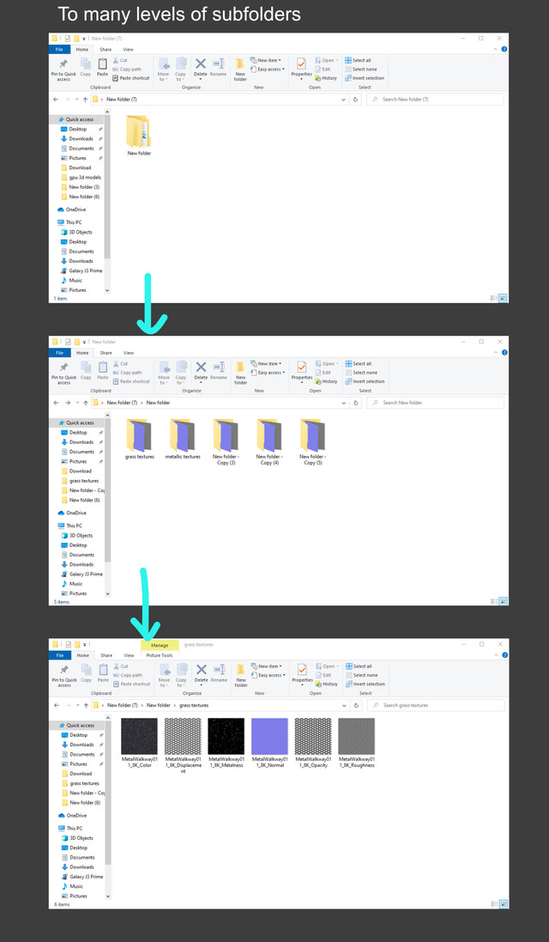Switch to large icons view in New folder (7) status bar
The width and height of the screenshot is (549, 942).
click(x=503, y=298)
